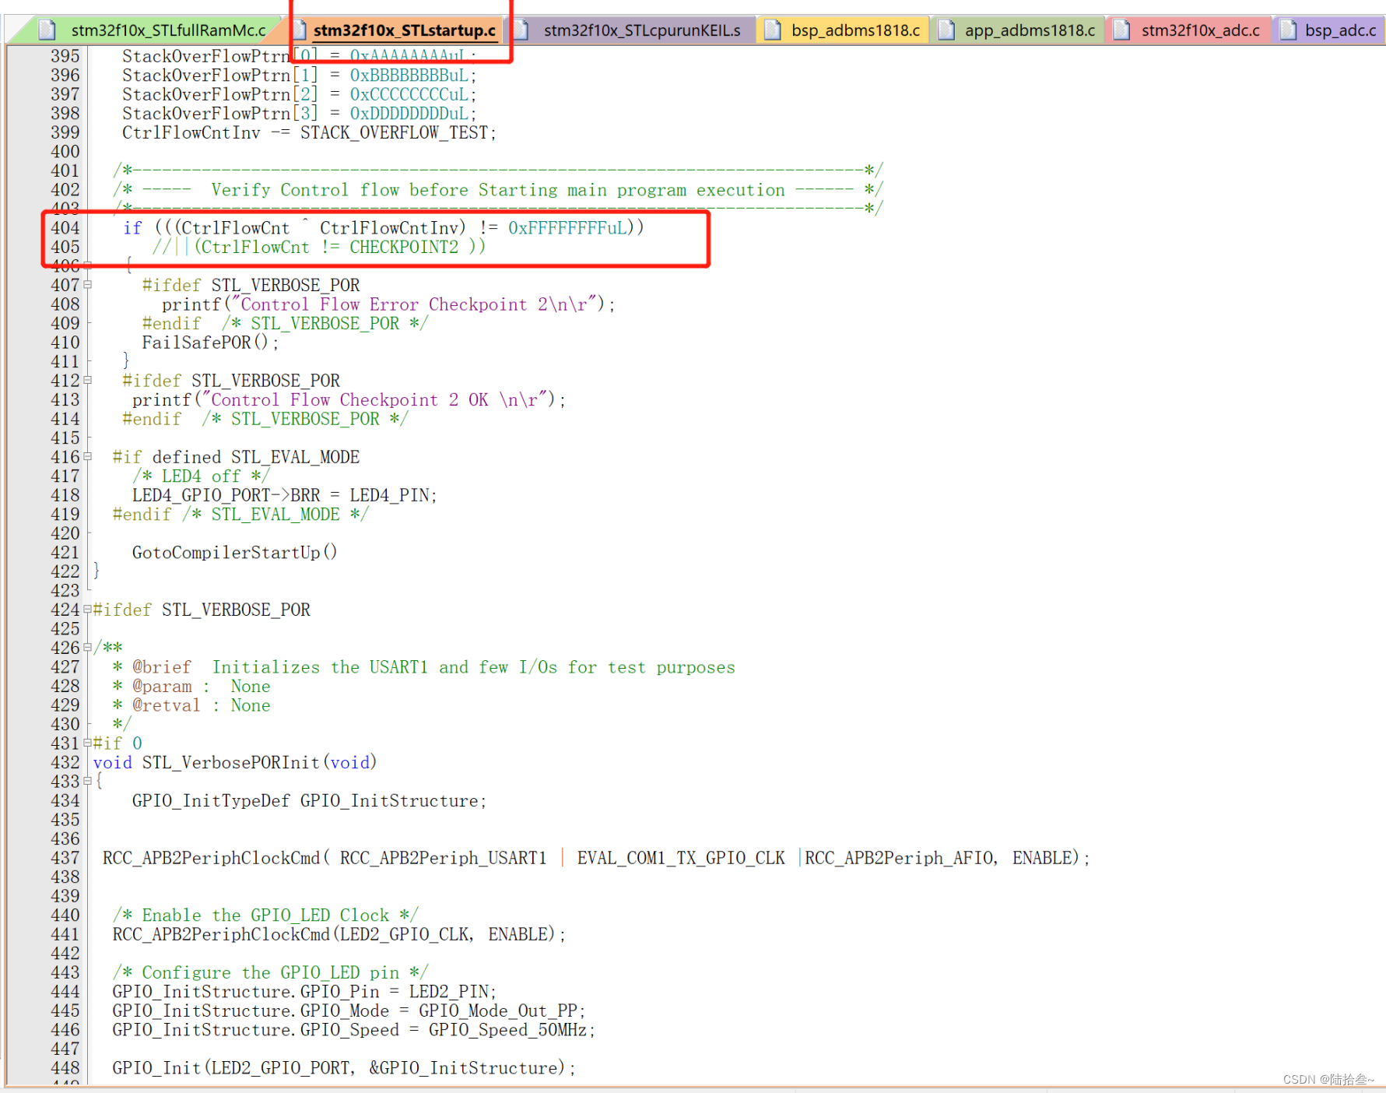Viewport: 1386px width, 1093px height.
Task: Click the file icon on bsp_adbms1818.c tab
Action: pos(772,30)
